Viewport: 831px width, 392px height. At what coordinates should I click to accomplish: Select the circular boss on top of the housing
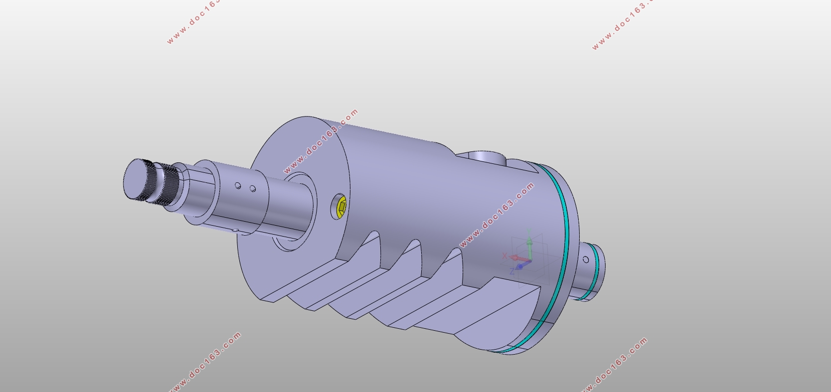click(x=486, y=156)
